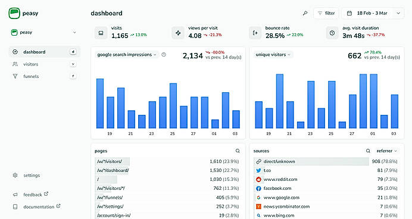Image resolution: width=412 pixels, height=219 pixels.
Task: Click the views per visit icon
Action: pyautogui.click(x=178, y=33)
